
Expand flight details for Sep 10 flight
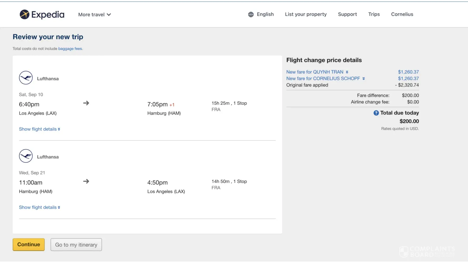pos(39,129)
